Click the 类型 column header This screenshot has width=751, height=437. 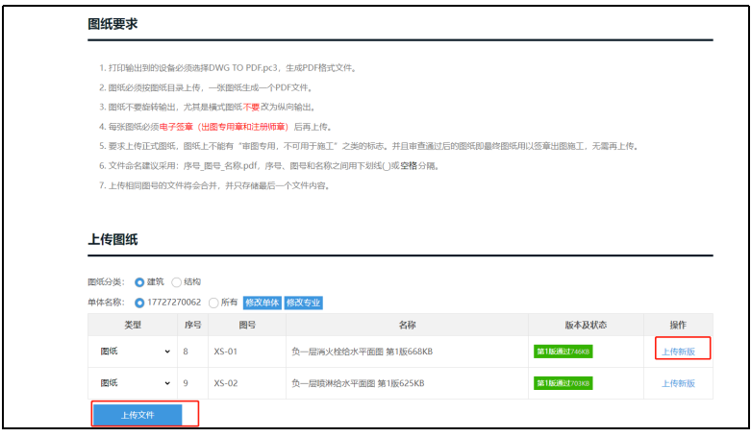click(x=133, y=325)
